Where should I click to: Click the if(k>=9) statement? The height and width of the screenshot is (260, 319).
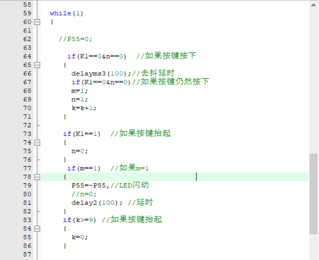79,220
